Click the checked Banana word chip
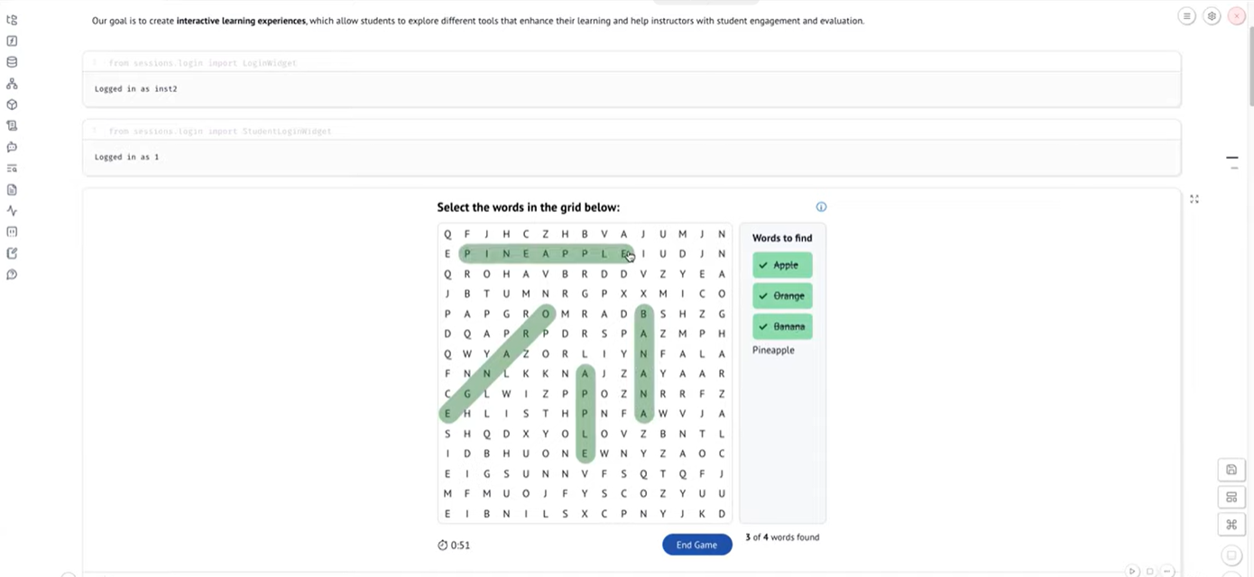Screen dimensions: 1254x577 click(782, 326)
